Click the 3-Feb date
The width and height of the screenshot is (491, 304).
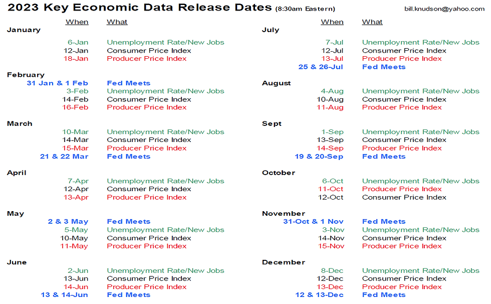[x=77, y=91]
